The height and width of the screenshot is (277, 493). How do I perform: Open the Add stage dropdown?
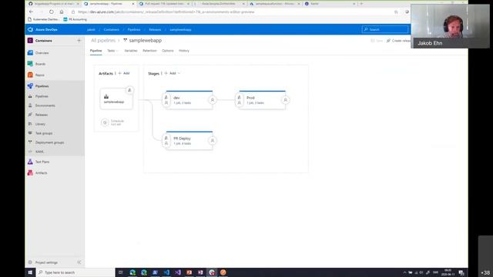point(173,73)
